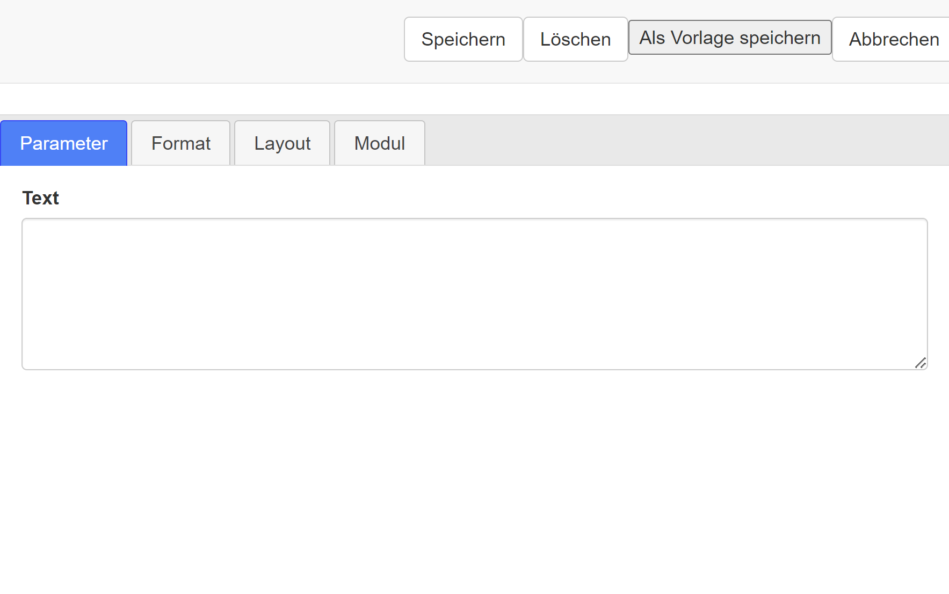Switch to the Parameter tab

64,143
